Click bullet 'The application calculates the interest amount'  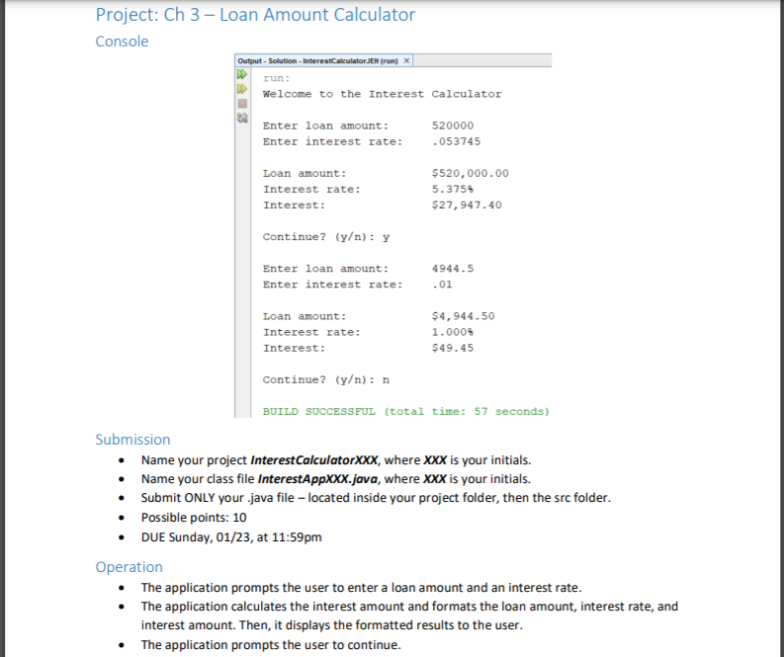pyautogui.click(x=409, y=616)
